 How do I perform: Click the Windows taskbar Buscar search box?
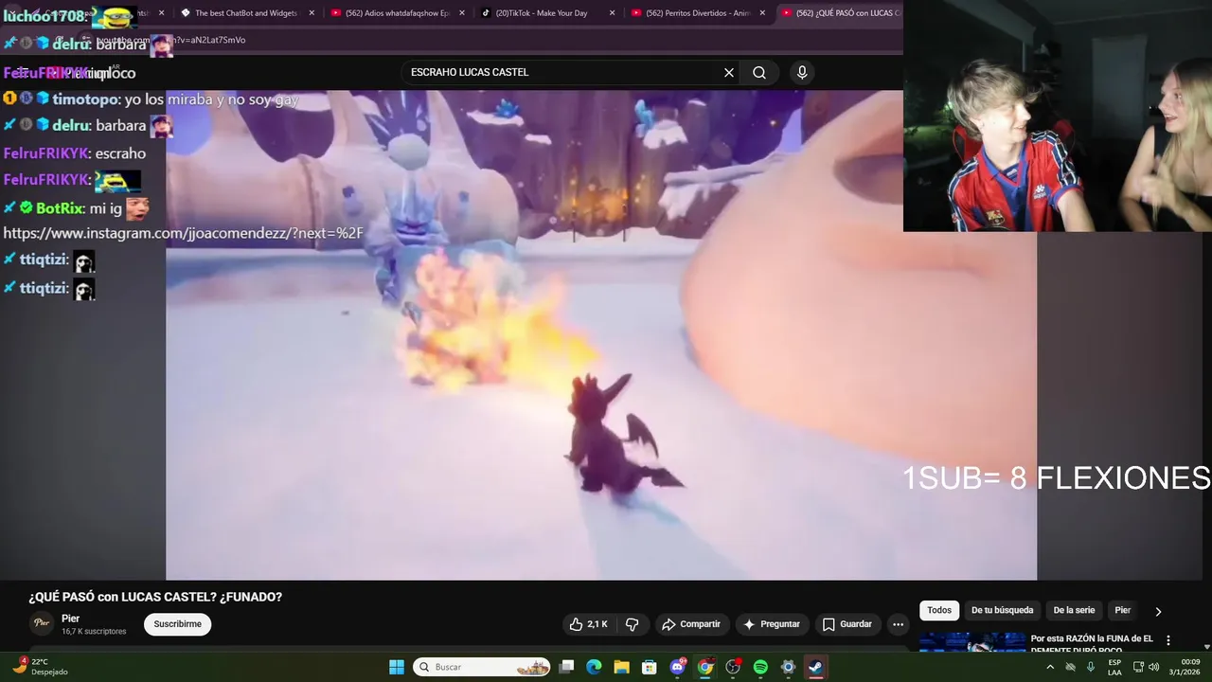pos(483,667)
